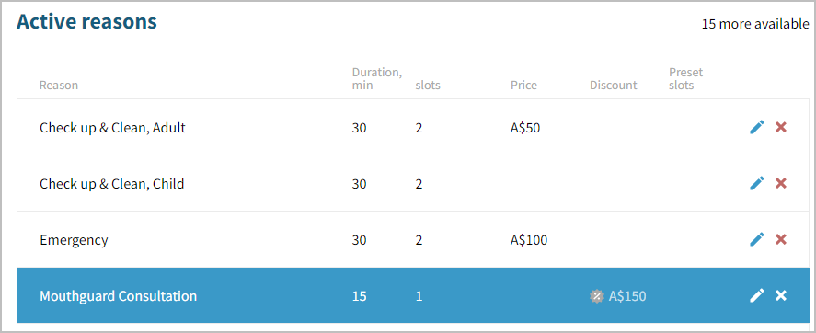Remove the Check up & Clean, Adult reason
This screenshot has width=816, height=333.
pos(781,127)
